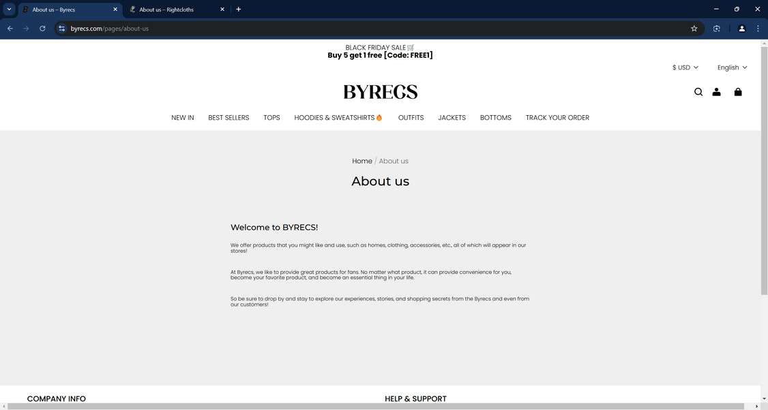Viewport: 768px width, 410px height.
Task: Open HOODIES & SWEATSHIRTS menu item
Action: 338,117
